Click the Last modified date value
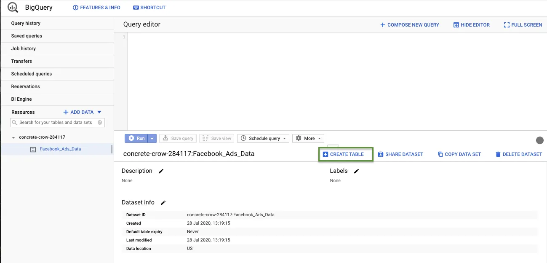This screenshot has height=263, width=547. tap(208, 240)
